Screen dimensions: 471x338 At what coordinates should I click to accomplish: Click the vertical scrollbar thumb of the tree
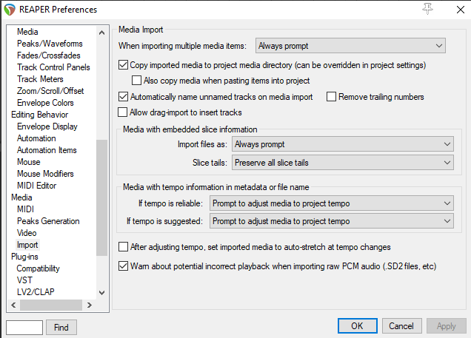(102, 197)
